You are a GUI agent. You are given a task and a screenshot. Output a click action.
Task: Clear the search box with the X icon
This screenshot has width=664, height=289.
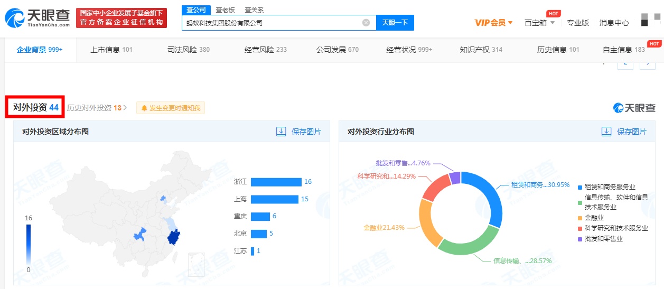[366, 23]
